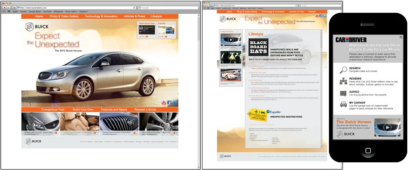409x170 pixels.
Task: Click the Expedia logo on Lifestyle page
Action: tap(274, 112)
